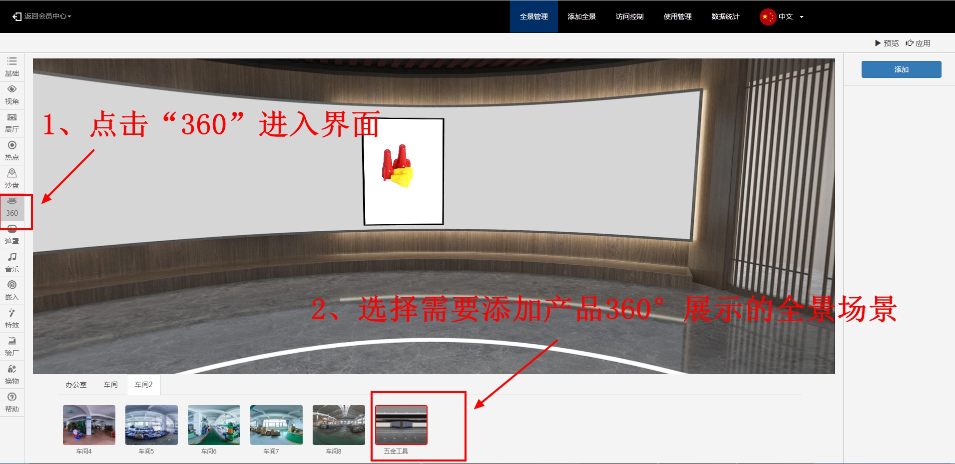The height and width of the screenshot is (464, 955).
Task: Open the 基础 basic settings sidebar icon
Action: (12, 66)
